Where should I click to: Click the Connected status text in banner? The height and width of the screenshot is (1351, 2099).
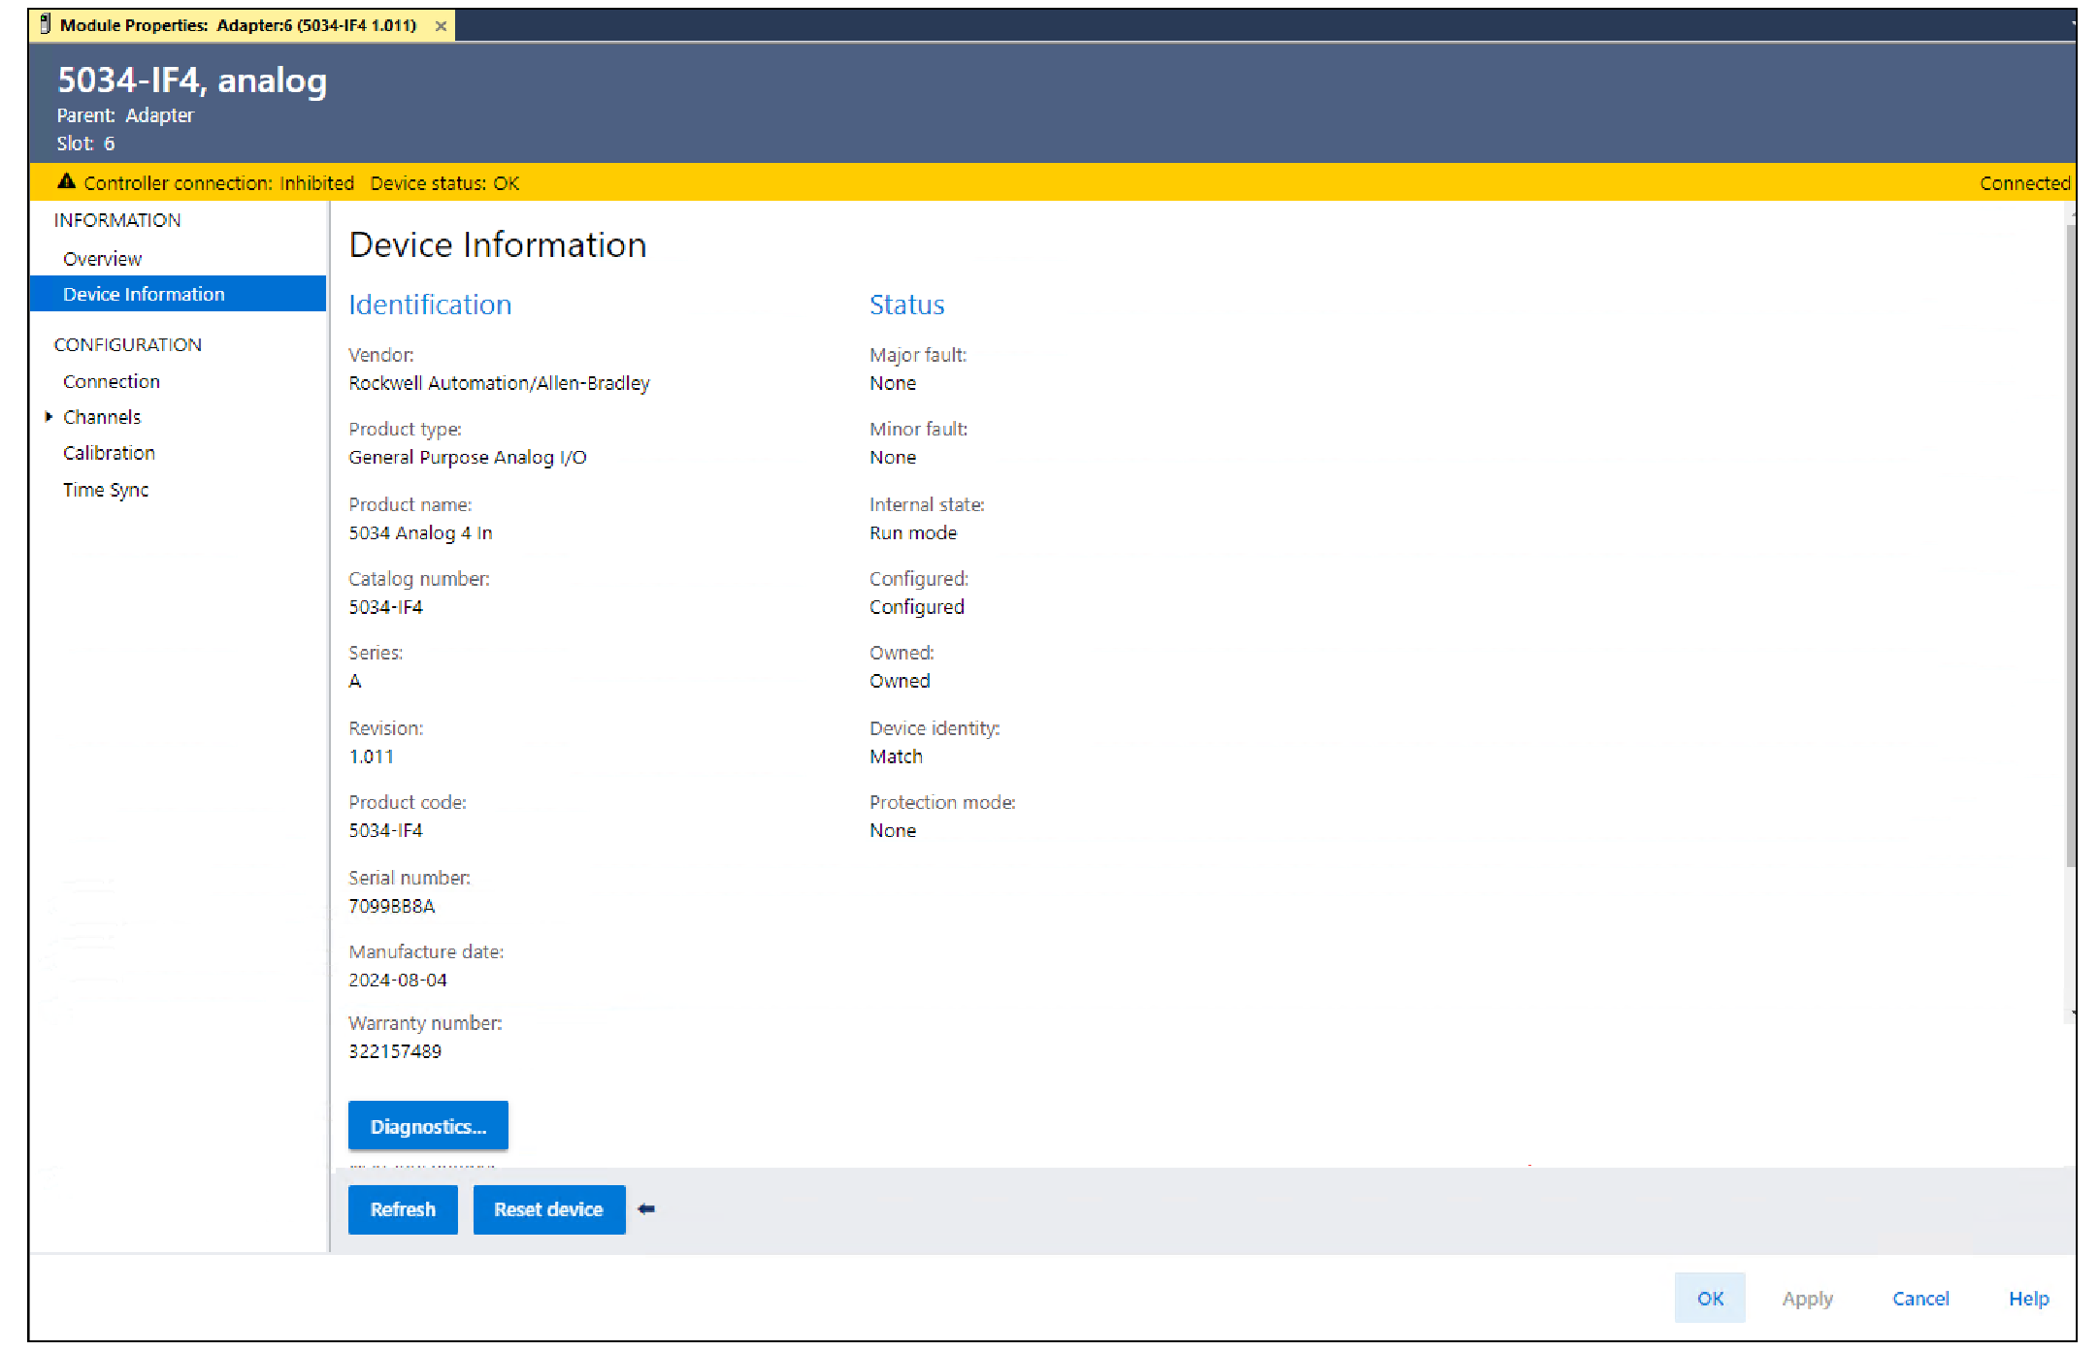2024,183
